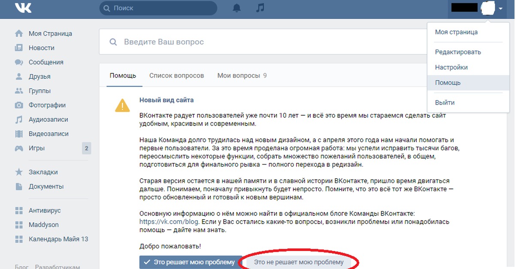Open Фотографии in the sidebar

pyautogui.click(x=47, y=105)
